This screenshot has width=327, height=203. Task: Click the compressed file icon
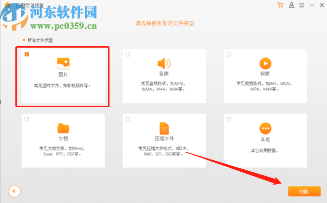164,128
